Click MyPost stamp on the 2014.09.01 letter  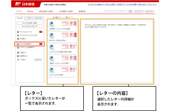tap(71, 69)
